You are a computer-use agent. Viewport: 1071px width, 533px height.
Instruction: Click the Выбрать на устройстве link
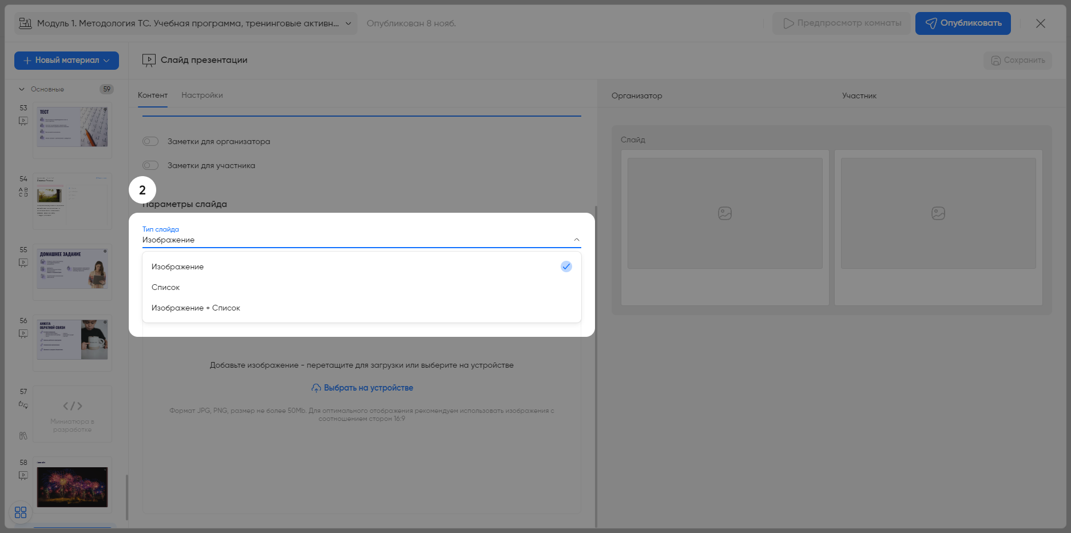coord(368,388)
